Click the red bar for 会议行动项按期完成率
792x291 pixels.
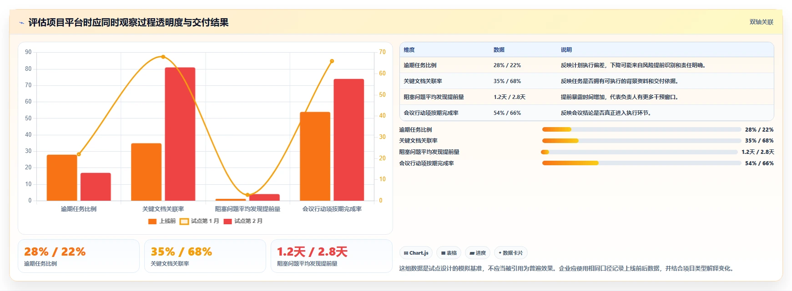(349, 140)
